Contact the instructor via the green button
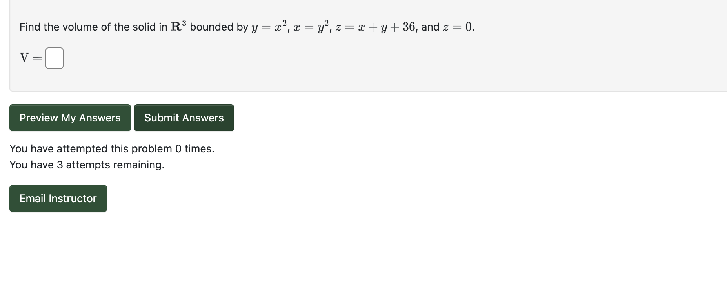 tap(58, 198)
